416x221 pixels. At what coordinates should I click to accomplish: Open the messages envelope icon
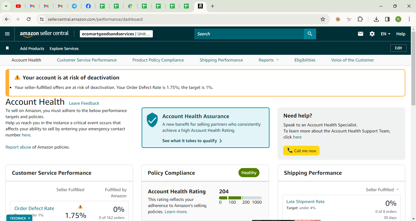tap(361, 34)
